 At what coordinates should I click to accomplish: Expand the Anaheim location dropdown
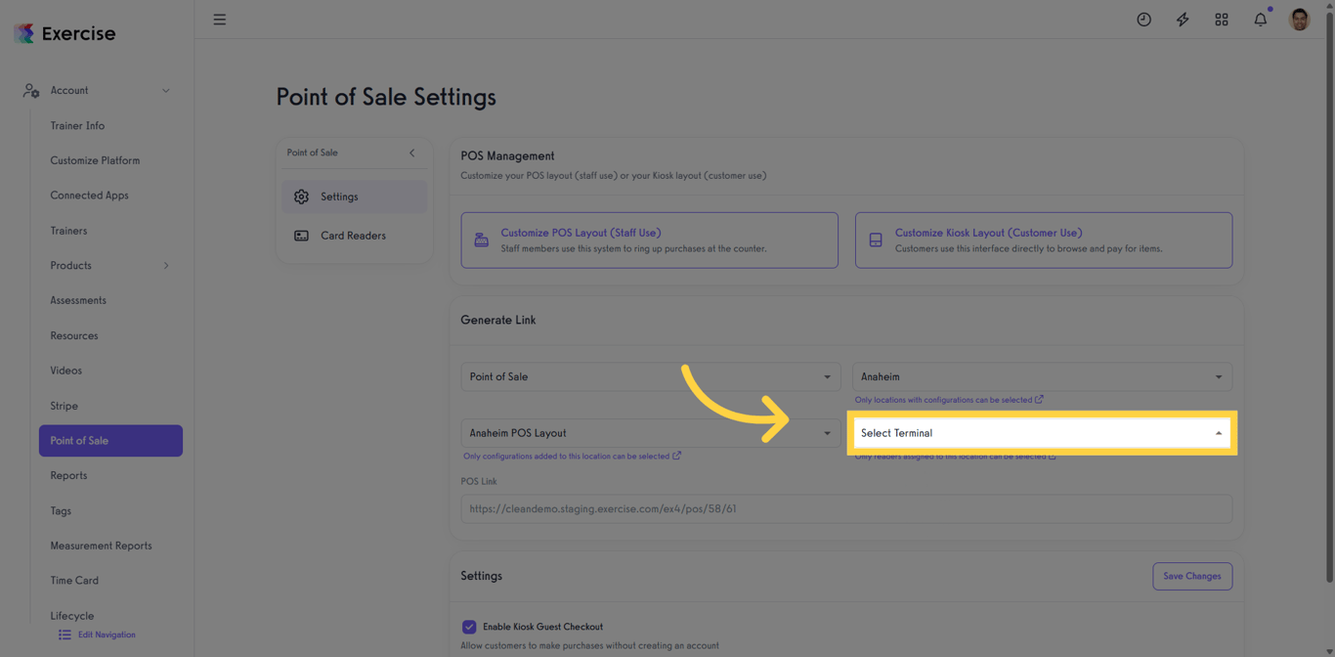click(1042, 377)
